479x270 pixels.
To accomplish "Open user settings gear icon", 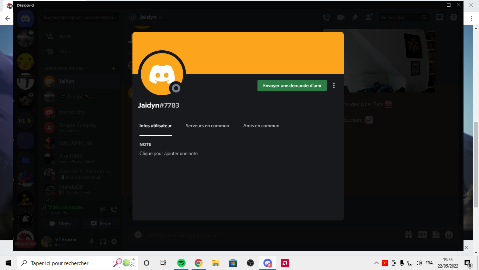I will tap(114, 242).
